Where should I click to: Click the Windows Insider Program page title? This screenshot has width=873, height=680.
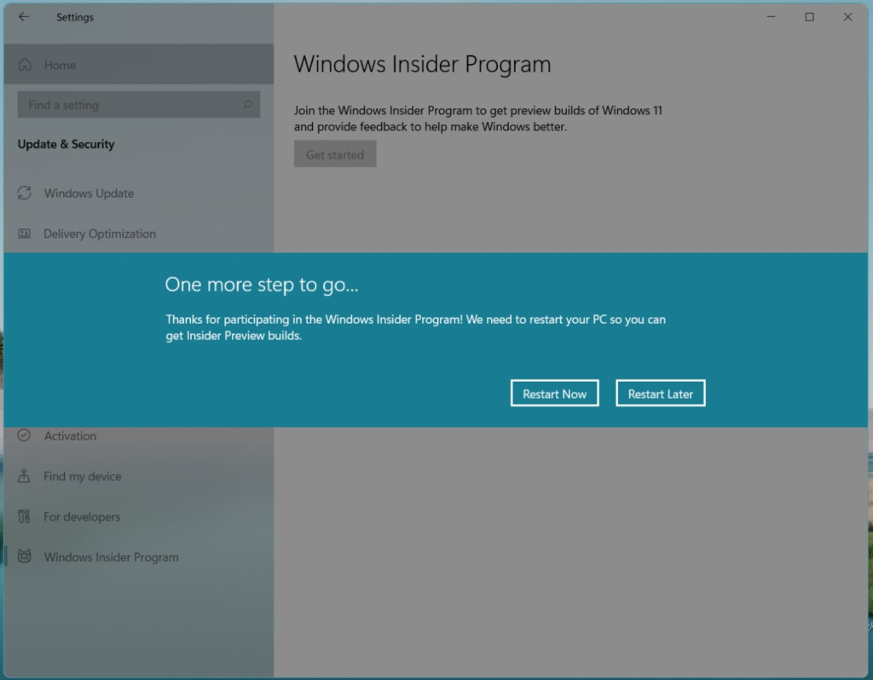(423, 64)
